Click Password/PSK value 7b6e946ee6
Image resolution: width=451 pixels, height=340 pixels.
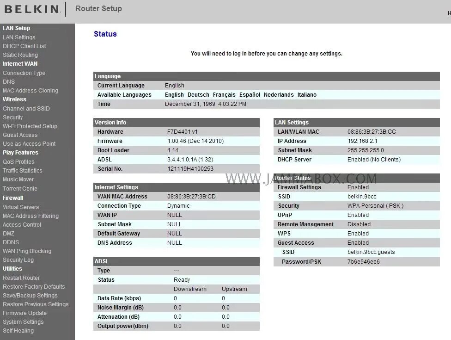pos(364,262)
